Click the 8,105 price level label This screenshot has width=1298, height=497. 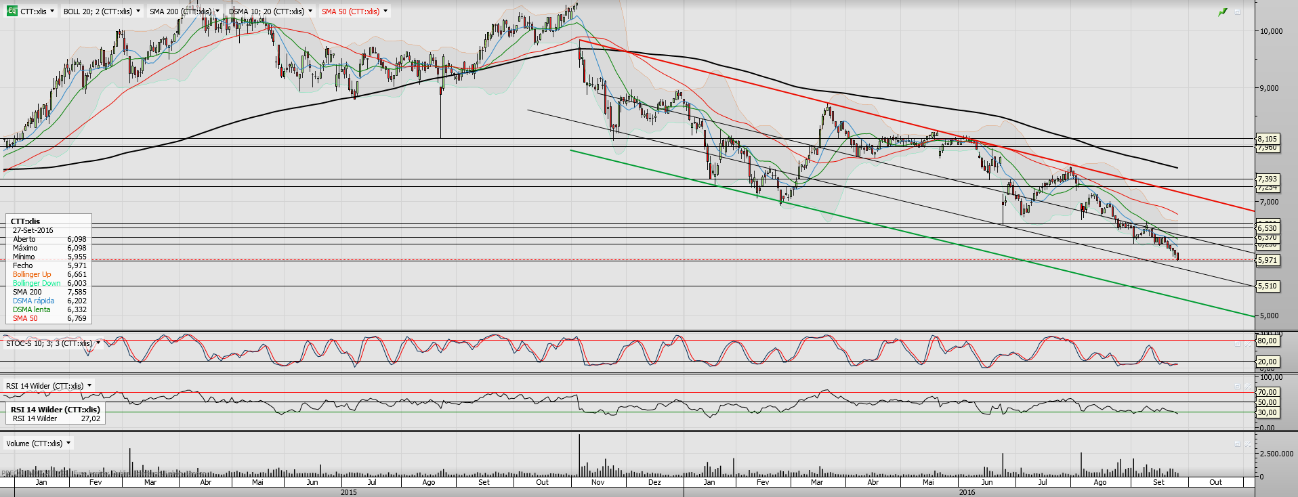pos(1268,139)
